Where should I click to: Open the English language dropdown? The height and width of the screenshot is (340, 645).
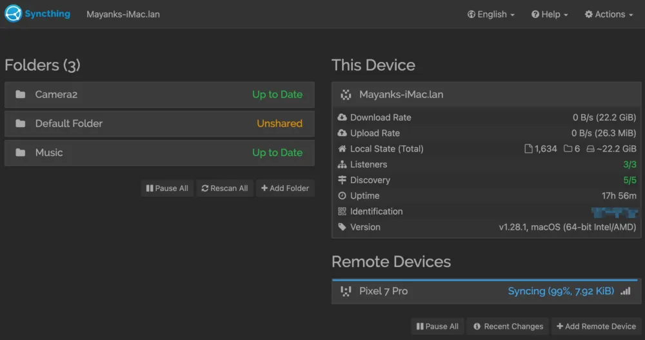pos(491,14)
